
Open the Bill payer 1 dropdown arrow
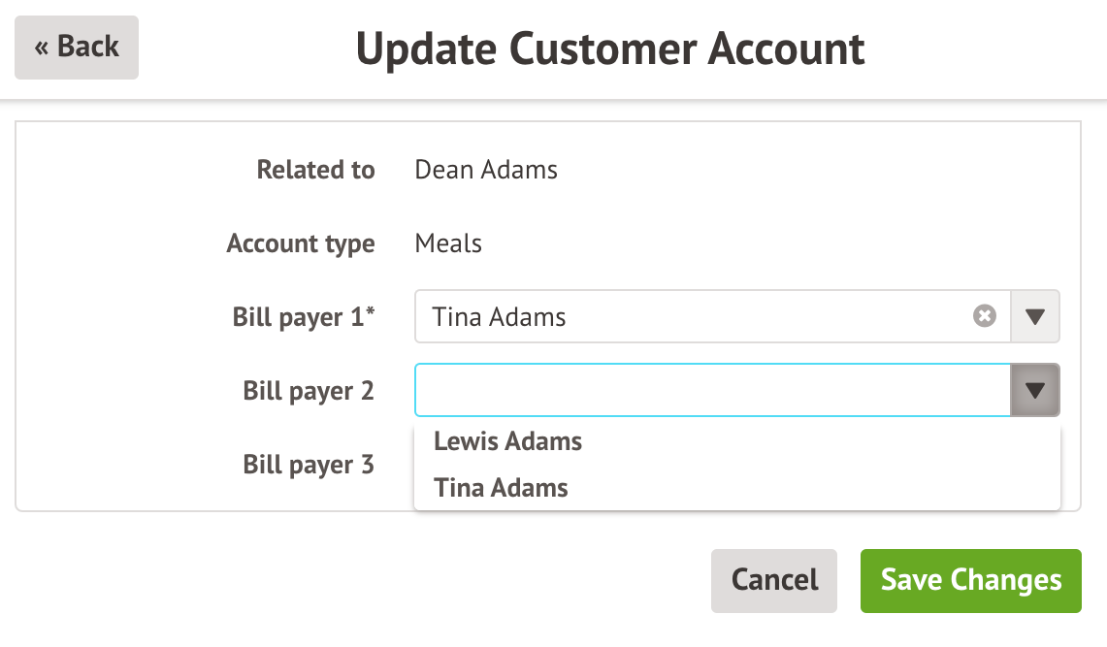coord(1035,316)
